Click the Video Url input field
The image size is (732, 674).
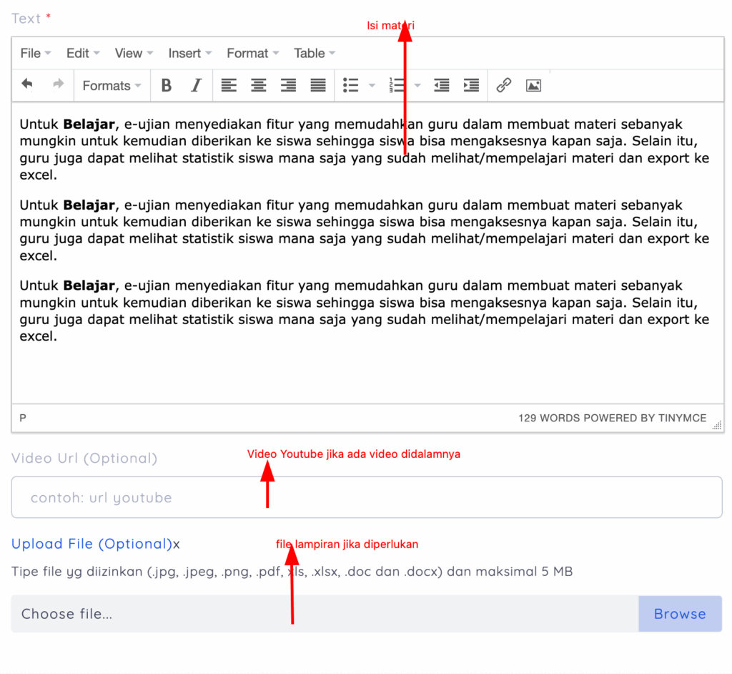point(366,497)
